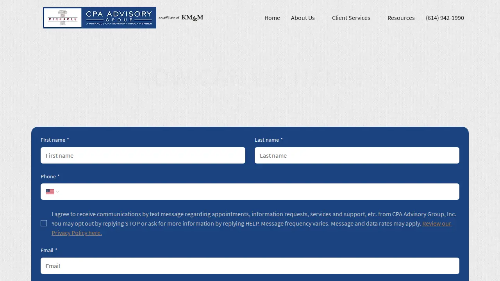Image resolution: width=500 pixels, height=281 pixels.
Task: Click the CPA Advisory Group logo
Action: (x=100, y=18)
